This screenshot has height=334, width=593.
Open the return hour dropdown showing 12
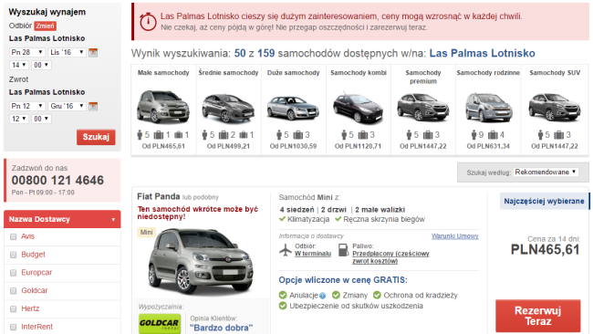[19, 119]
